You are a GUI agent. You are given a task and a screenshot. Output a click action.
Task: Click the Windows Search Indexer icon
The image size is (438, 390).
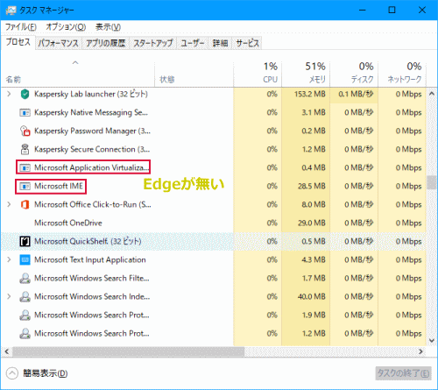click(x=25, y=296)
